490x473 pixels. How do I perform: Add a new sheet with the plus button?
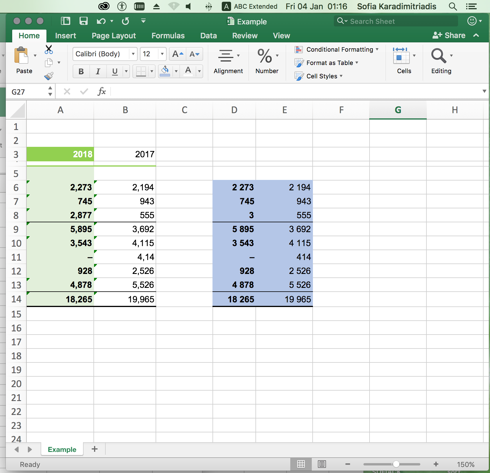(x=94, y=449)
